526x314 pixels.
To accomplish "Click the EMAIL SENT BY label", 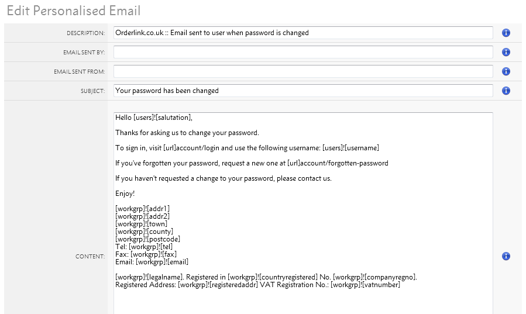I will (84, 52).
